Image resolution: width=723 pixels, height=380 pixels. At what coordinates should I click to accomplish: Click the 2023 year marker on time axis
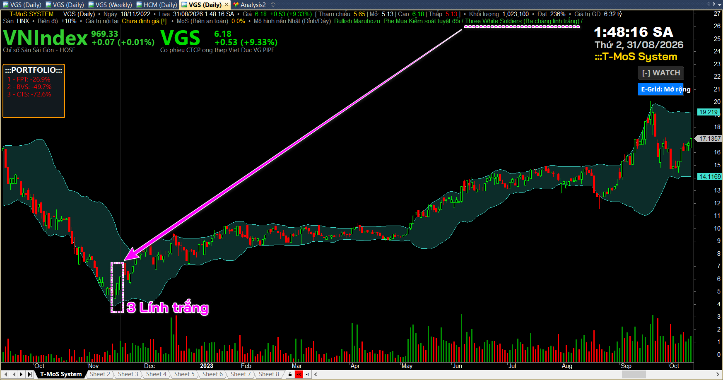coord(206,366)
